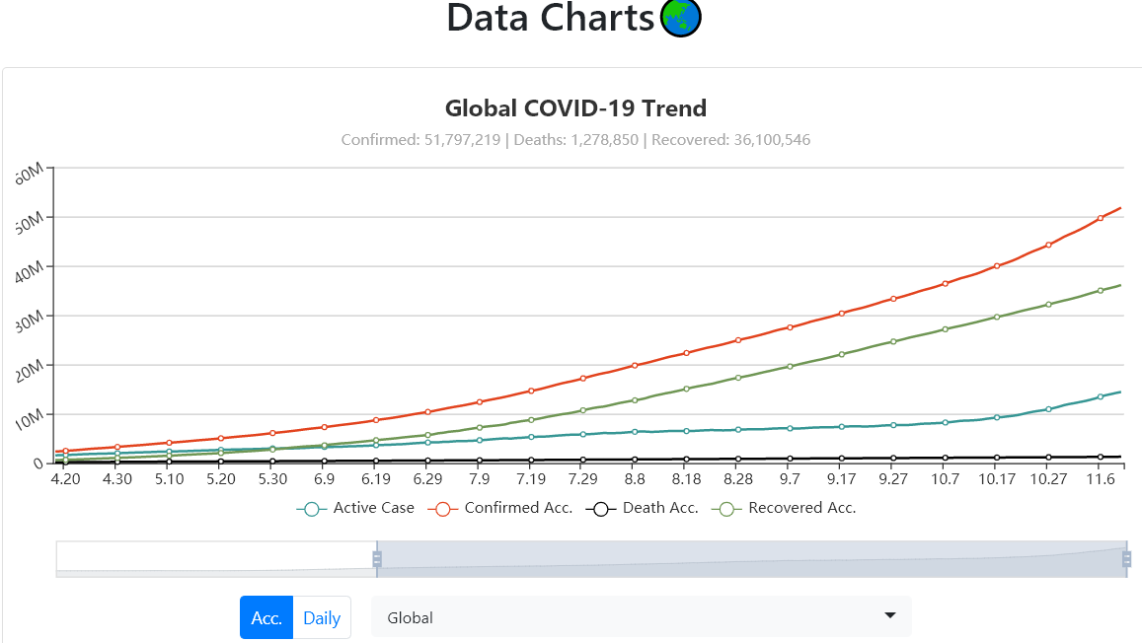
Task: Click the green data point at 9.7
Action: click(x=791, y=367)
